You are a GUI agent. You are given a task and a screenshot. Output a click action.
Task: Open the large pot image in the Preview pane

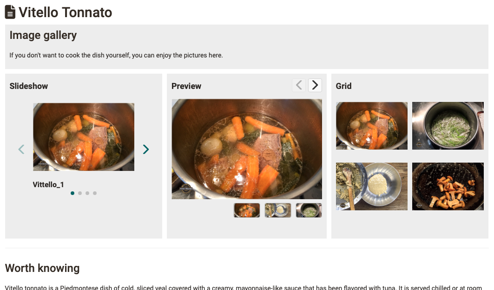coord(246,148)
